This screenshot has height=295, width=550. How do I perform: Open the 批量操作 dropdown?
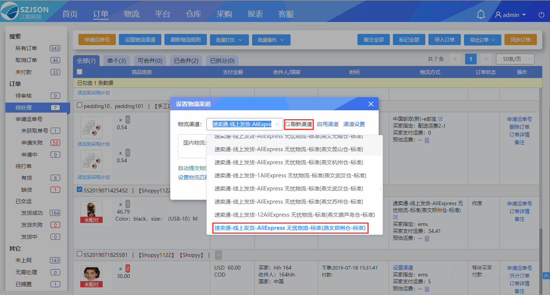(271, 40)
